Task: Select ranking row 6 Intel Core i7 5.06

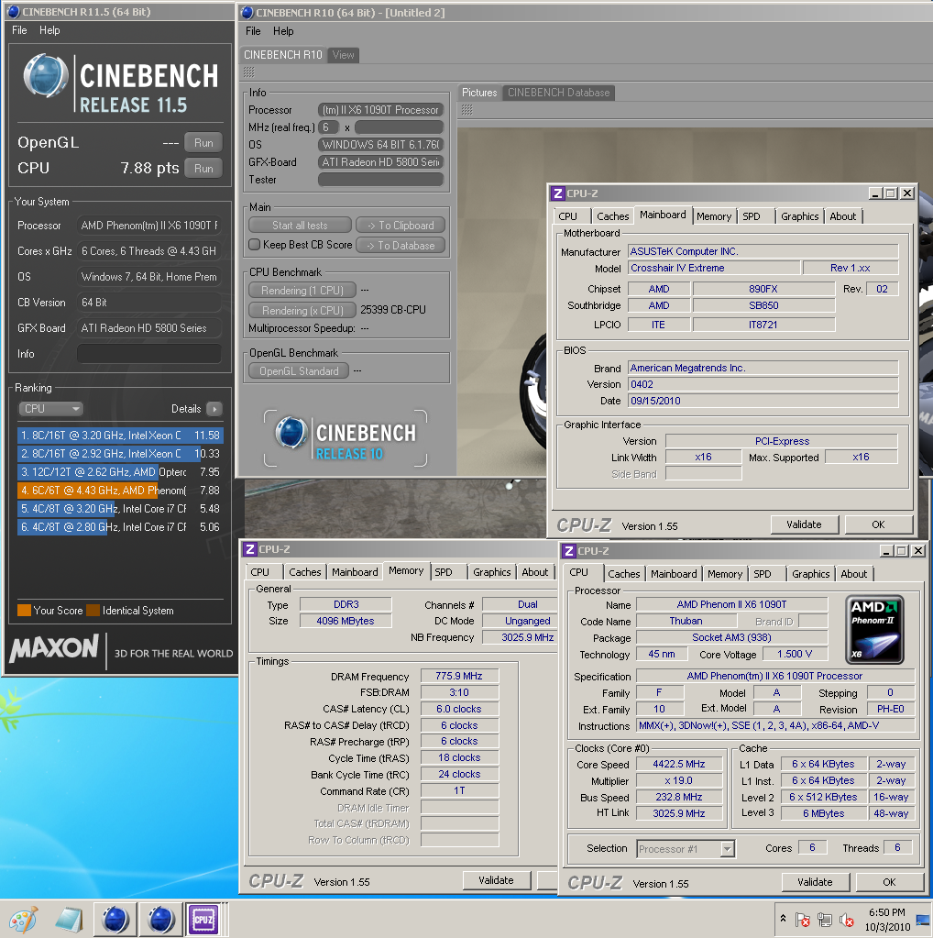Action: tap(120, 527)
